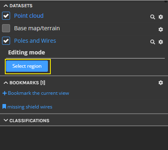Select the Base map/terrain label
The image size is (168, 150).
pos(37,28)
